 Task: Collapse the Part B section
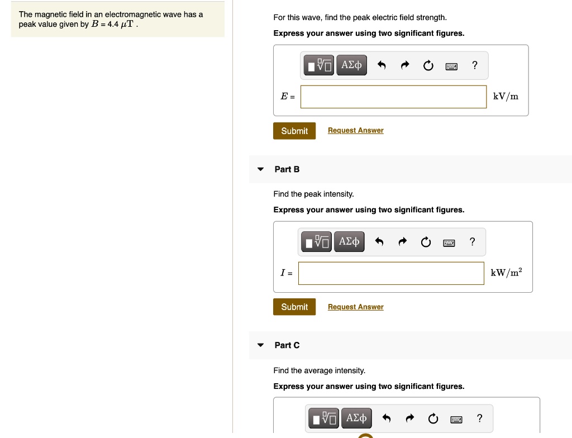(260, 169)
